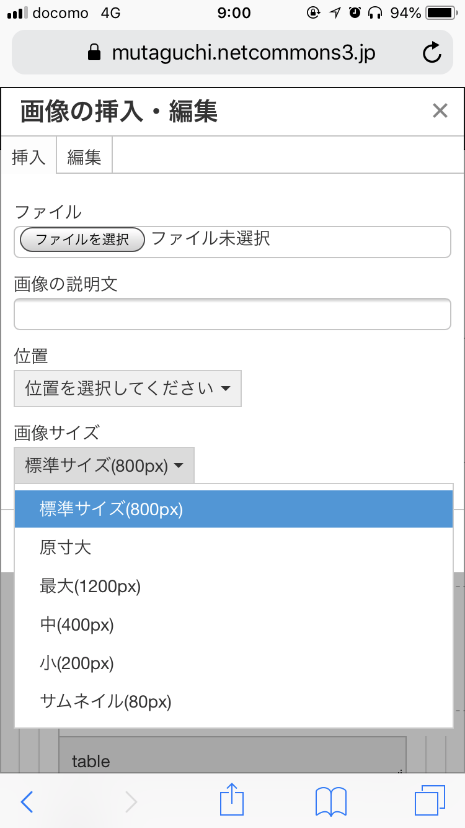Switch to the 編集 tab
The image size is (465, 828).
tap(84, 157)
